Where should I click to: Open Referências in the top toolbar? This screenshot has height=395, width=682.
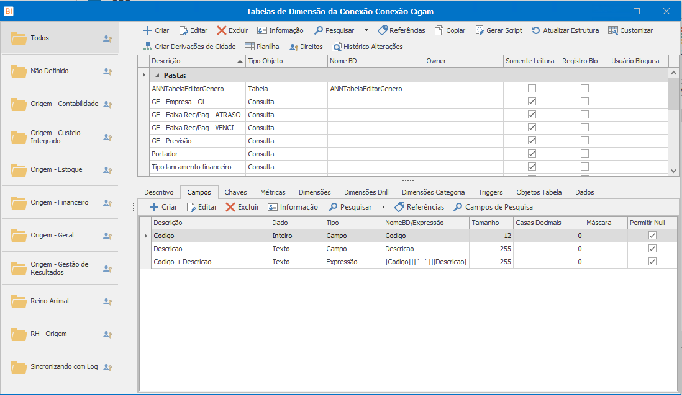401,30
